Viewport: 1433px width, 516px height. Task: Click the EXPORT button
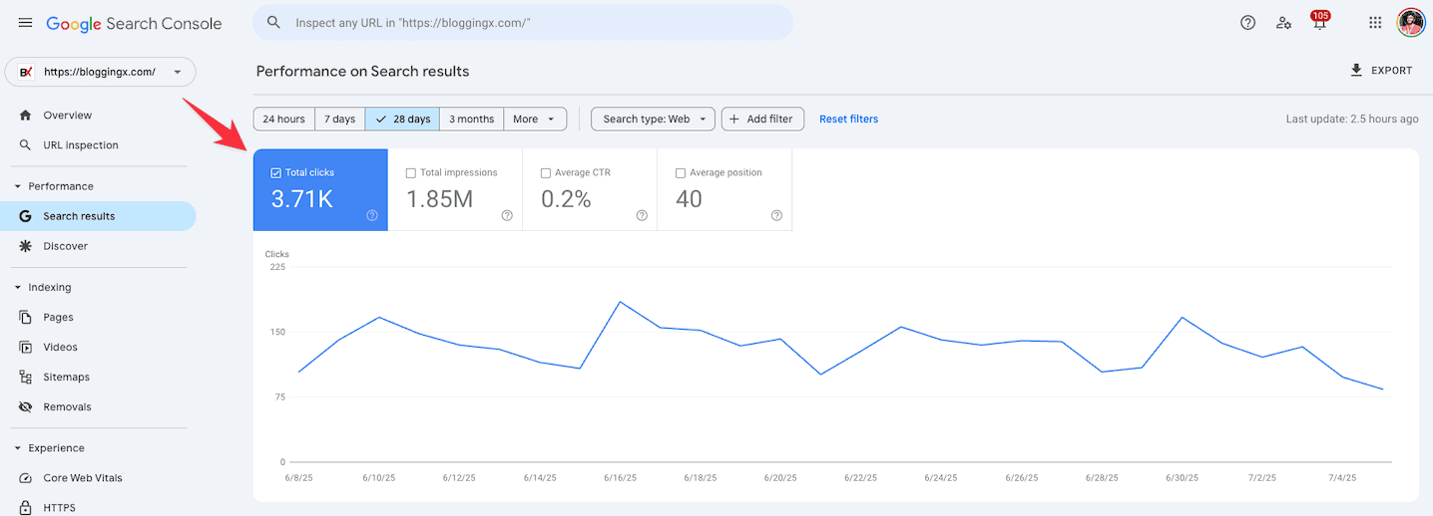coord(1381,71)
